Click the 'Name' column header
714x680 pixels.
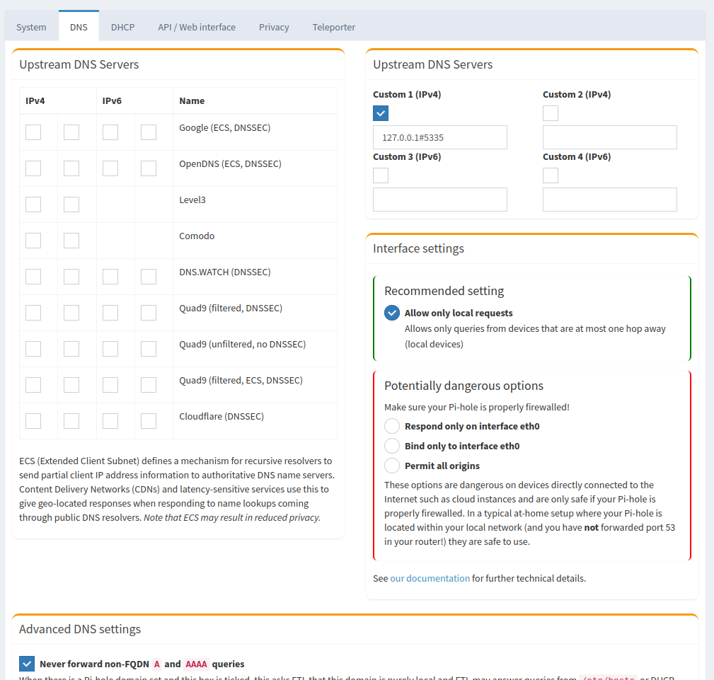pyautogui.click(x=192, y=100)
